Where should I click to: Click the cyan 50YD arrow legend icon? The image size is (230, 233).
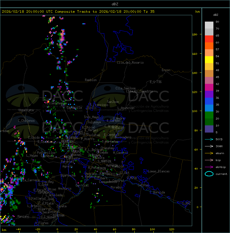pos(209,139)
